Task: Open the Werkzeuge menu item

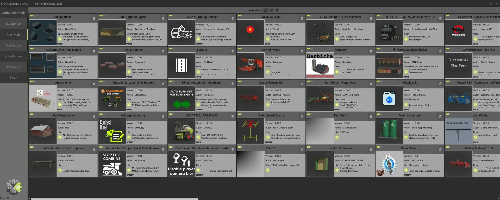Action: click(14, 67)
